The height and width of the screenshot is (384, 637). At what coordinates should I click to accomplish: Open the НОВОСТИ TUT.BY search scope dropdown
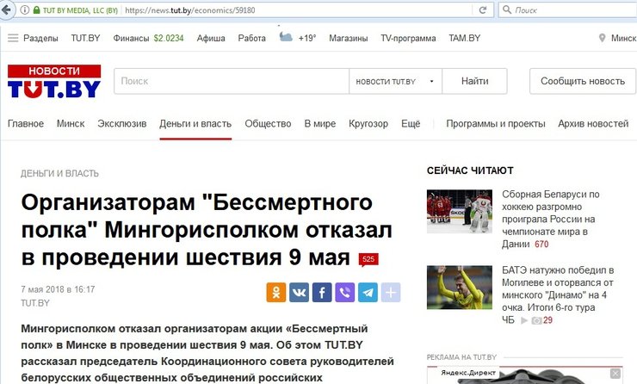pos(394,81)
